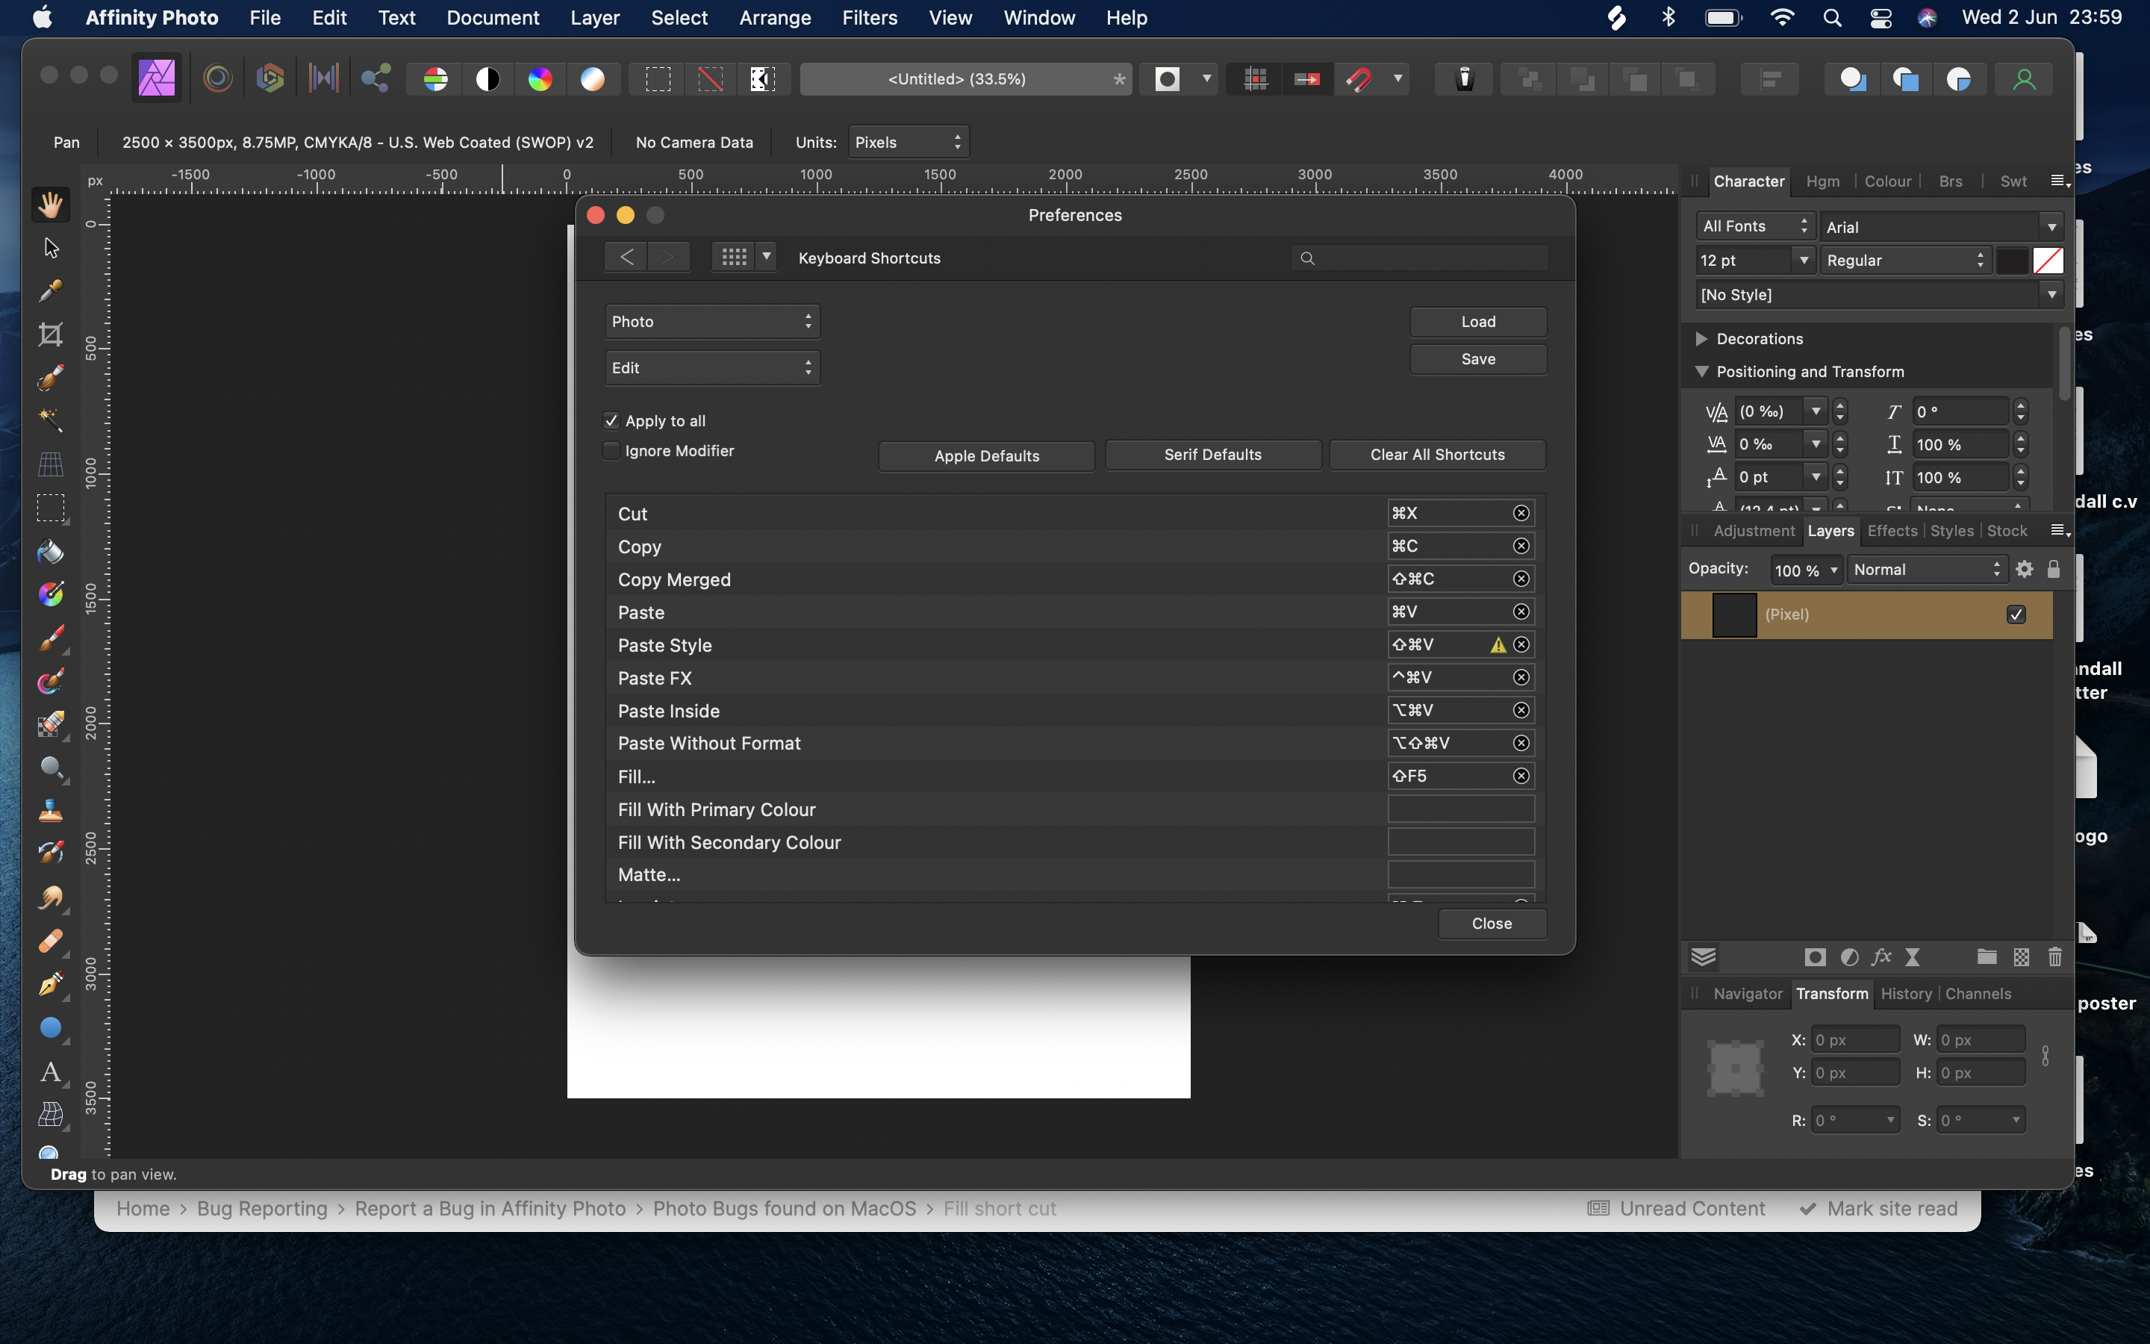
Task: Toggle the Transform aspect ratio link
Action: [2046, 1056]
